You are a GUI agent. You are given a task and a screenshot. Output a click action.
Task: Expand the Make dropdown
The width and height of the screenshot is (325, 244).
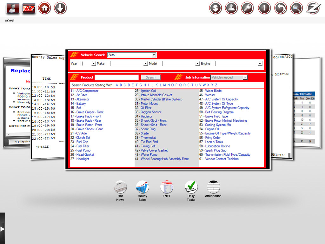coord(129,64)
